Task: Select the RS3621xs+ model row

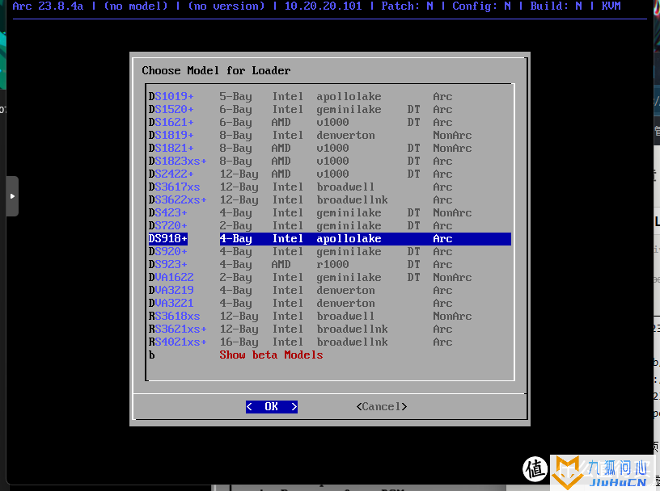Action: click(x=329, y=329)
